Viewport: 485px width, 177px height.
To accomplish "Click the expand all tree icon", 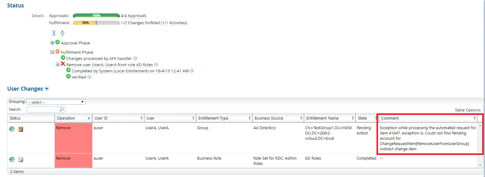I will pyautogui.click(x=54, y=33).
